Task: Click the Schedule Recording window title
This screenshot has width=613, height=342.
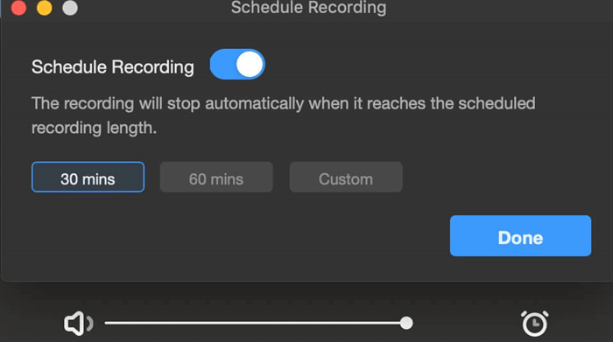Action: coord(308,7)
